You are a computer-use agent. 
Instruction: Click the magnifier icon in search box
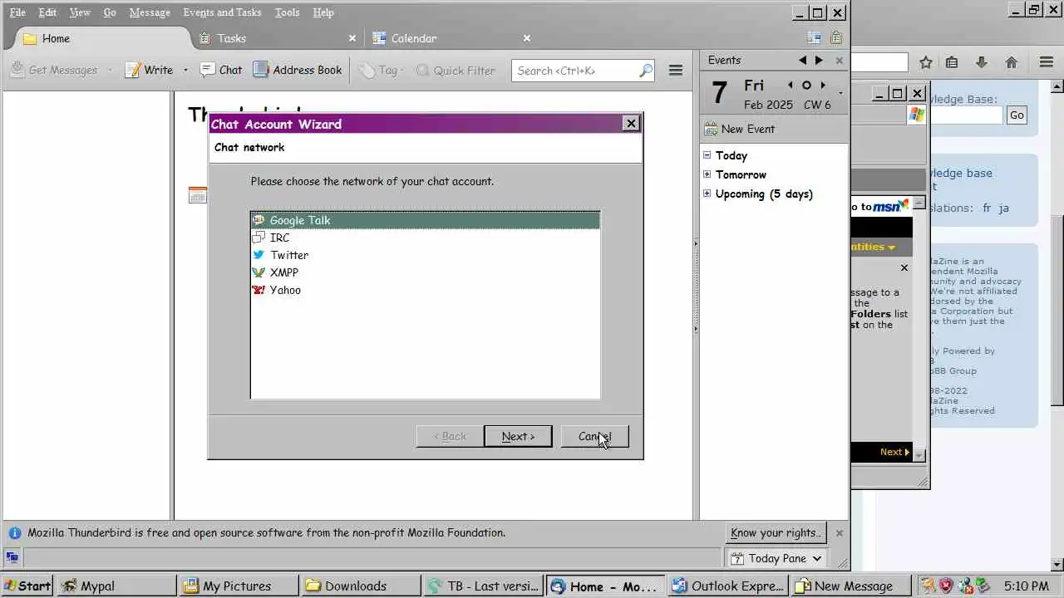click(646, 71)
